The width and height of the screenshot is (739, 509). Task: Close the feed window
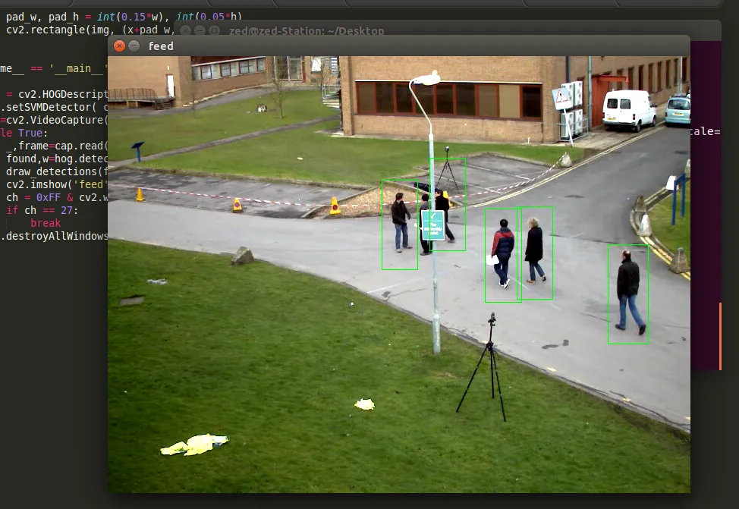tap(120, 46)
